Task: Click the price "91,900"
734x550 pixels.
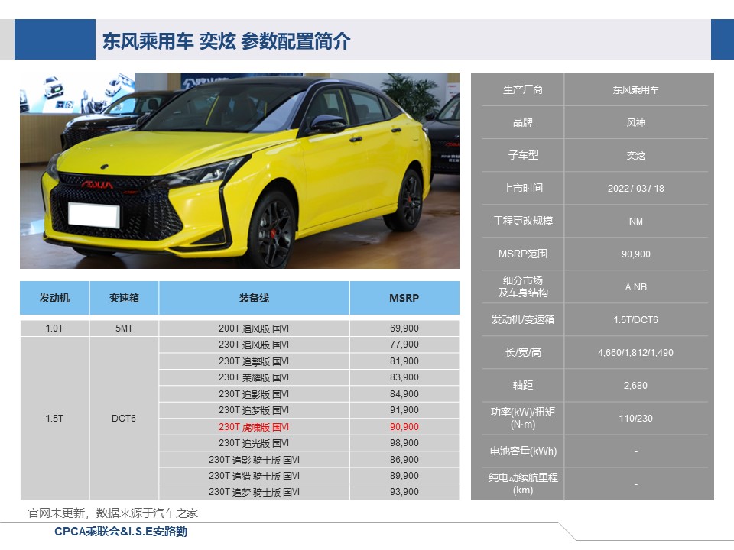Action: click(x=404, y=410)
